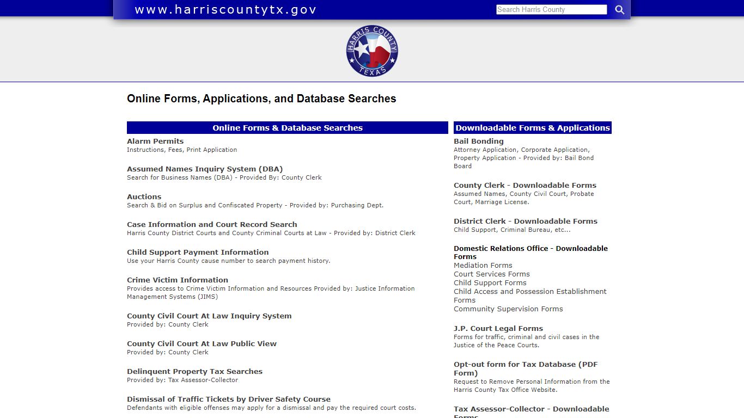Click text 'Search & Bid on Surplus and Confiscated Property'
This screenshot has height=418, width=744.
[x=205, y=205]
